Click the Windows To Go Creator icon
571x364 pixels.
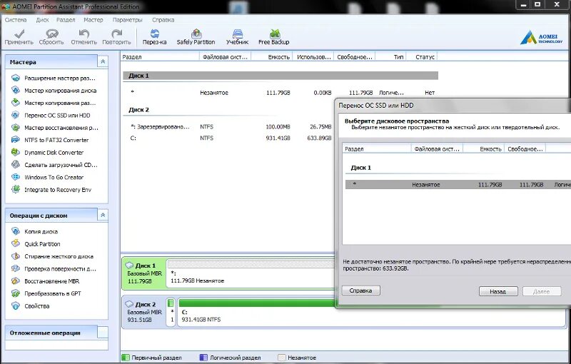point(16,177)
